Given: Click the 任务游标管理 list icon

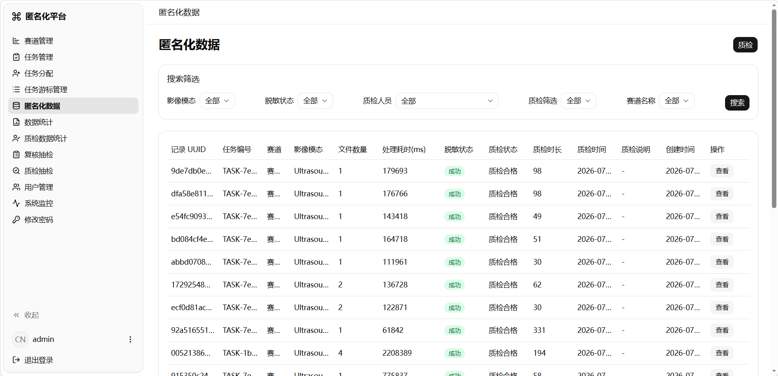Looking at the screenshot, I should pos(16,89).
